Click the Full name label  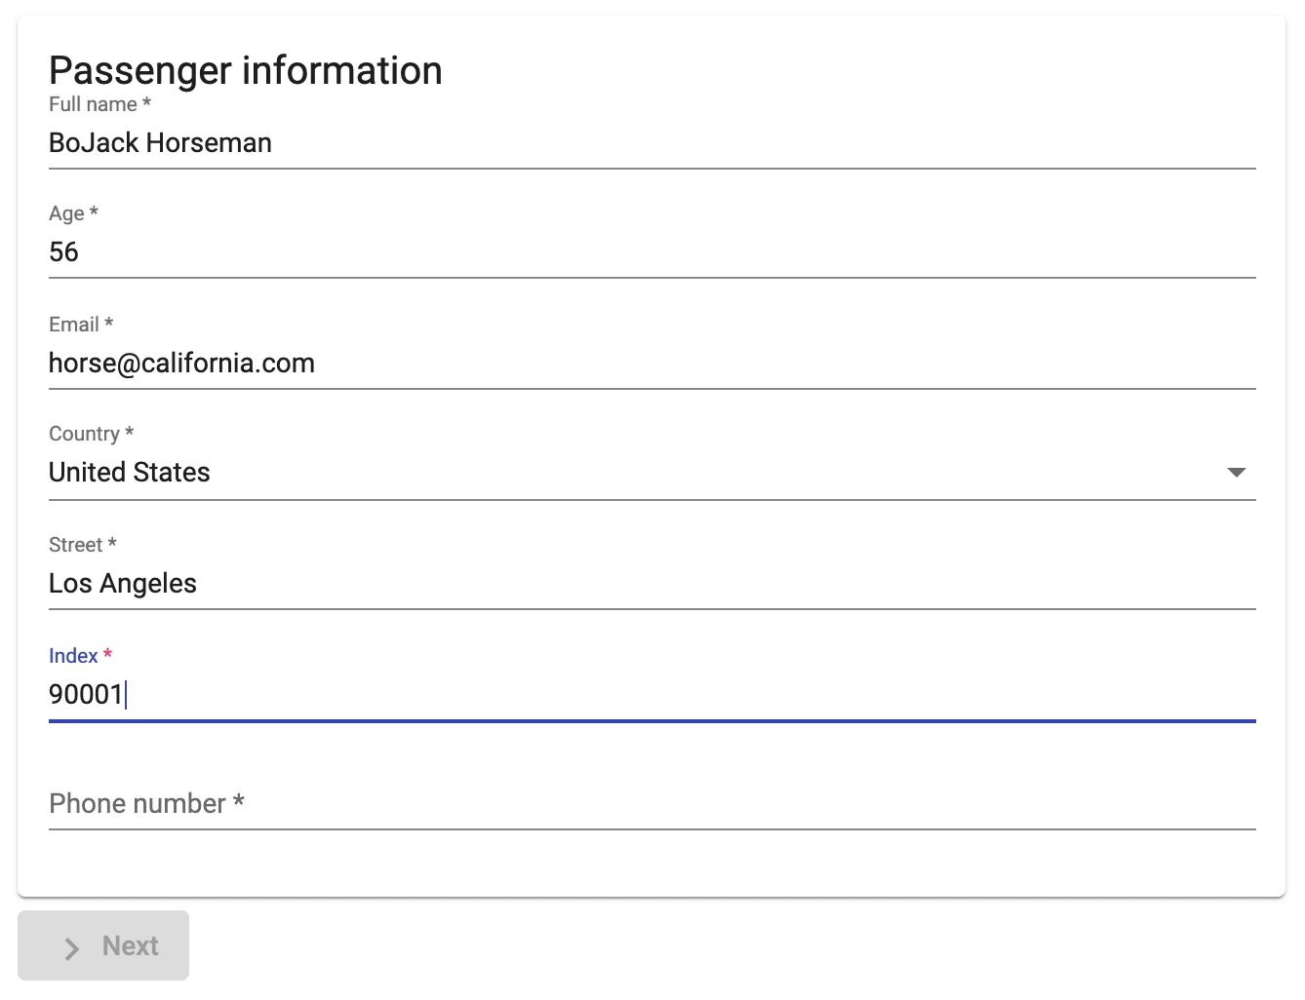click(94, 104)
